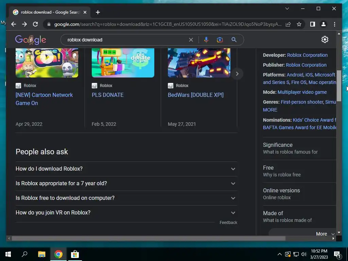The height and width of the screenshot is (261, 348).
Task: Click the address bar URL
Action: [168, 24]
